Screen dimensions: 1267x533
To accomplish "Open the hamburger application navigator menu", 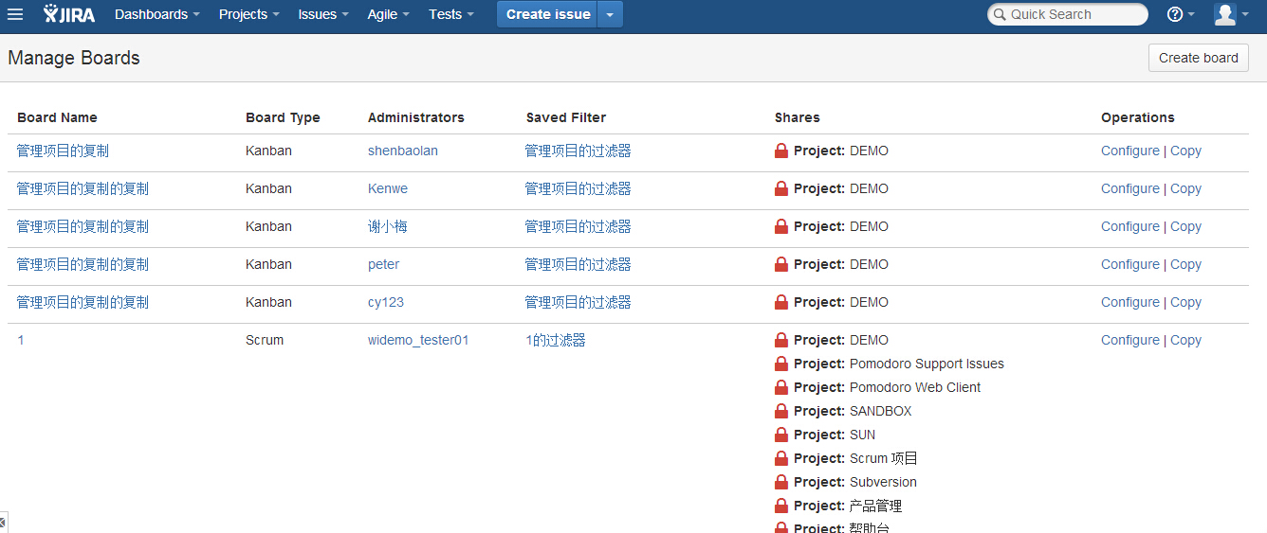I will (15, 14).
